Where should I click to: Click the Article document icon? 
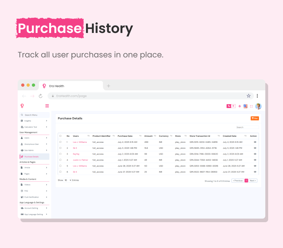coord(22,168)
